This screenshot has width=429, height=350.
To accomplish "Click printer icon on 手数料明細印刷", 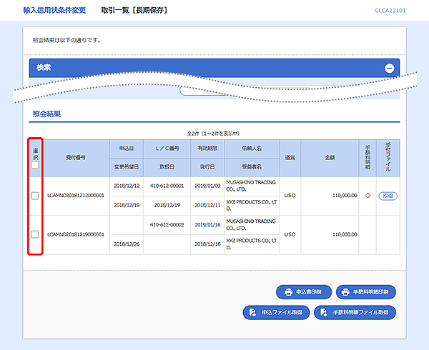I will pyautogui.click(x=345, y=292).
